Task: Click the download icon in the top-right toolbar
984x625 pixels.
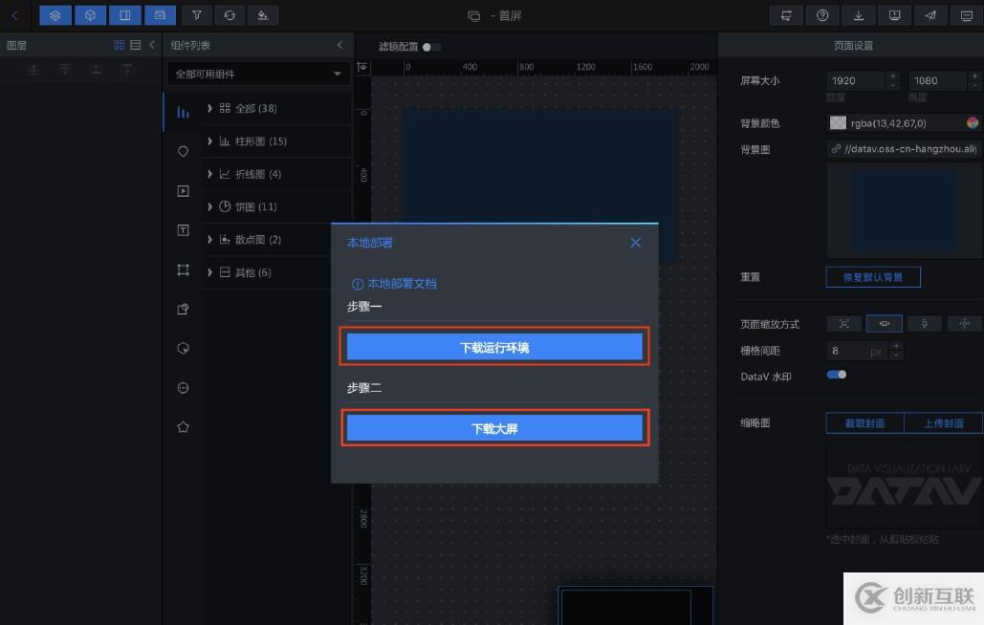Action: coord(859,15)
